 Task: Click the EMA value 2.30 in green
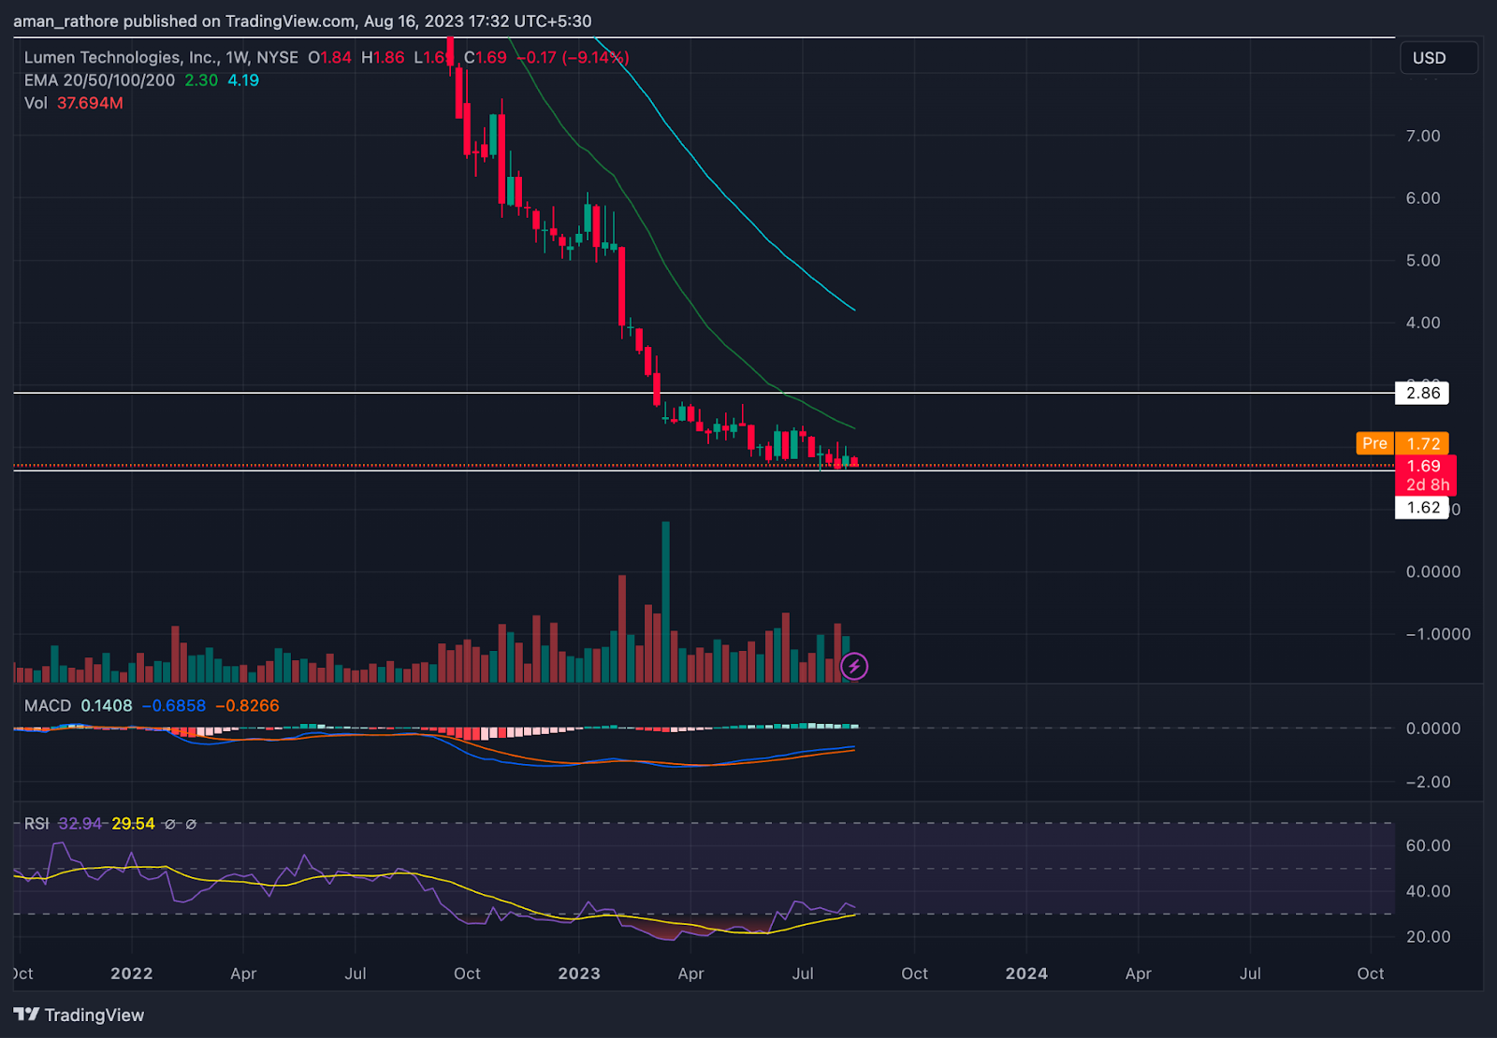point(201,80)
